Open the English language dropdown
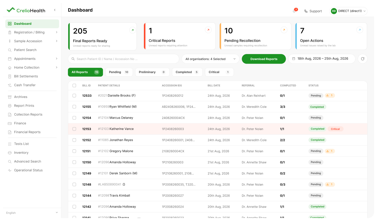Viewport: 377px width, 221px height. point(32,213)
